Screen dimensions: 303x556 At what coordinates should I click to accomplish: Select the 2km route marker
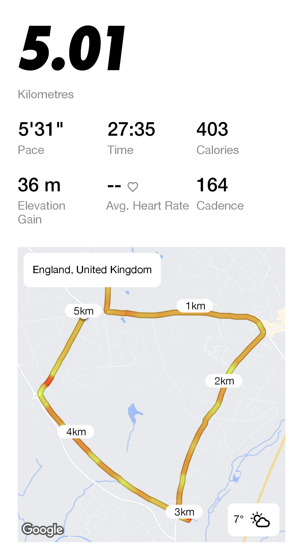pyautogui.click(x=224, y=381)
